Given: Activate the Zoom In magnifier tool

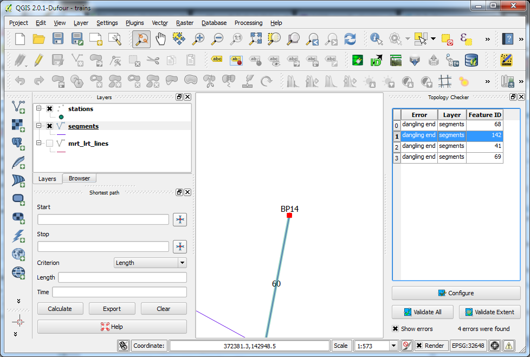Looking at the screenshot, I should click(x=198, y=39).
